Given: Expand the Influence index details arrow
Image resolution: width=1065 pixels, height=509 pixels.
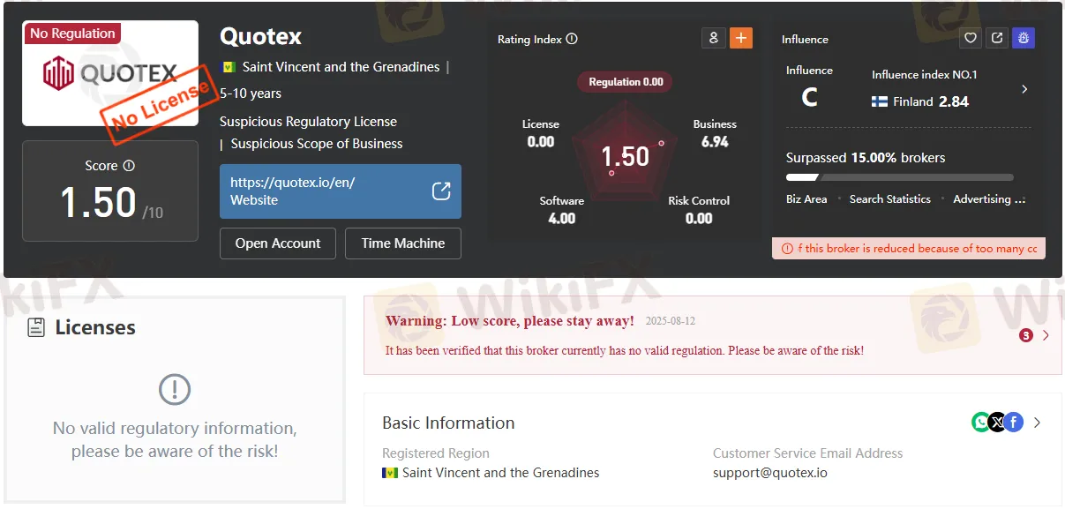Looking at the screenshot, I should coord(1024,89).
